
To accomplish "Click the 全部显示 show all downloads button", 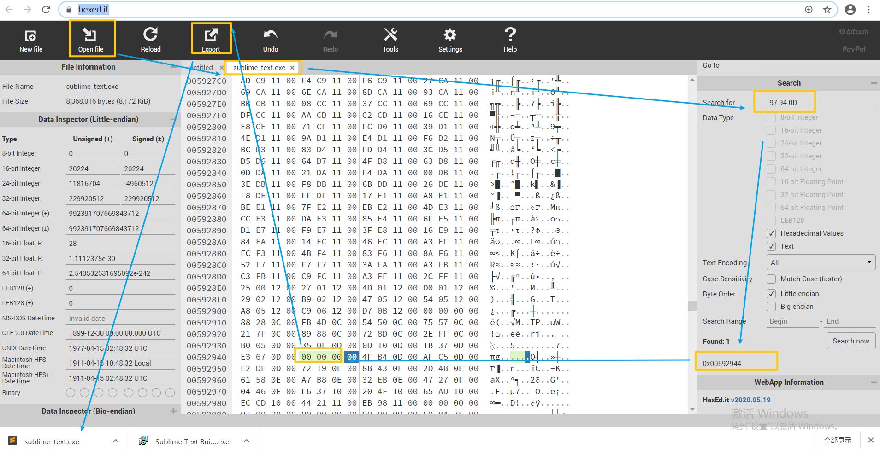I will tap(838, 440).
